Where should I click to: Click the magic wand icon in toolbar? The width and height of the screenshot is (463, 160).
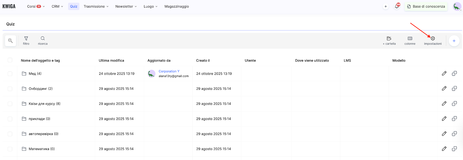tap(10, 41)
